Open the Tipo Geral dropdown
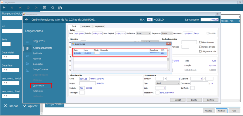The width and height of the screenshot is (243, 116). pos(168,83)
